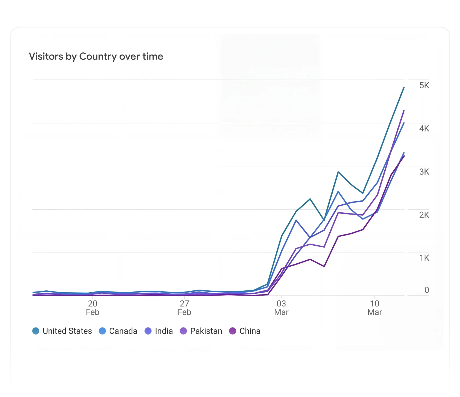Select the 03 Mar date label

[x=281, y=308]
